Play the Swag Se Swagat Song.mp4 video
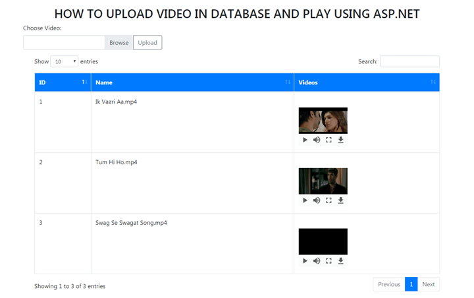The height and width of the screenshot is (298, 474). 305,261
